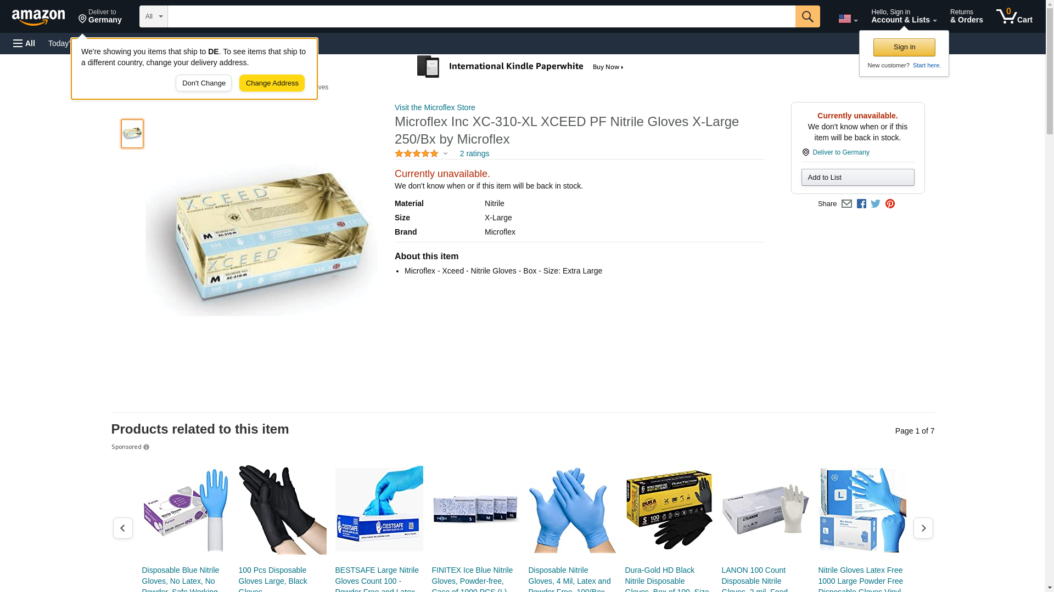Screen dimensions: 1054x592
Task: Open the language flag dropdown
Action: (848, 19)
